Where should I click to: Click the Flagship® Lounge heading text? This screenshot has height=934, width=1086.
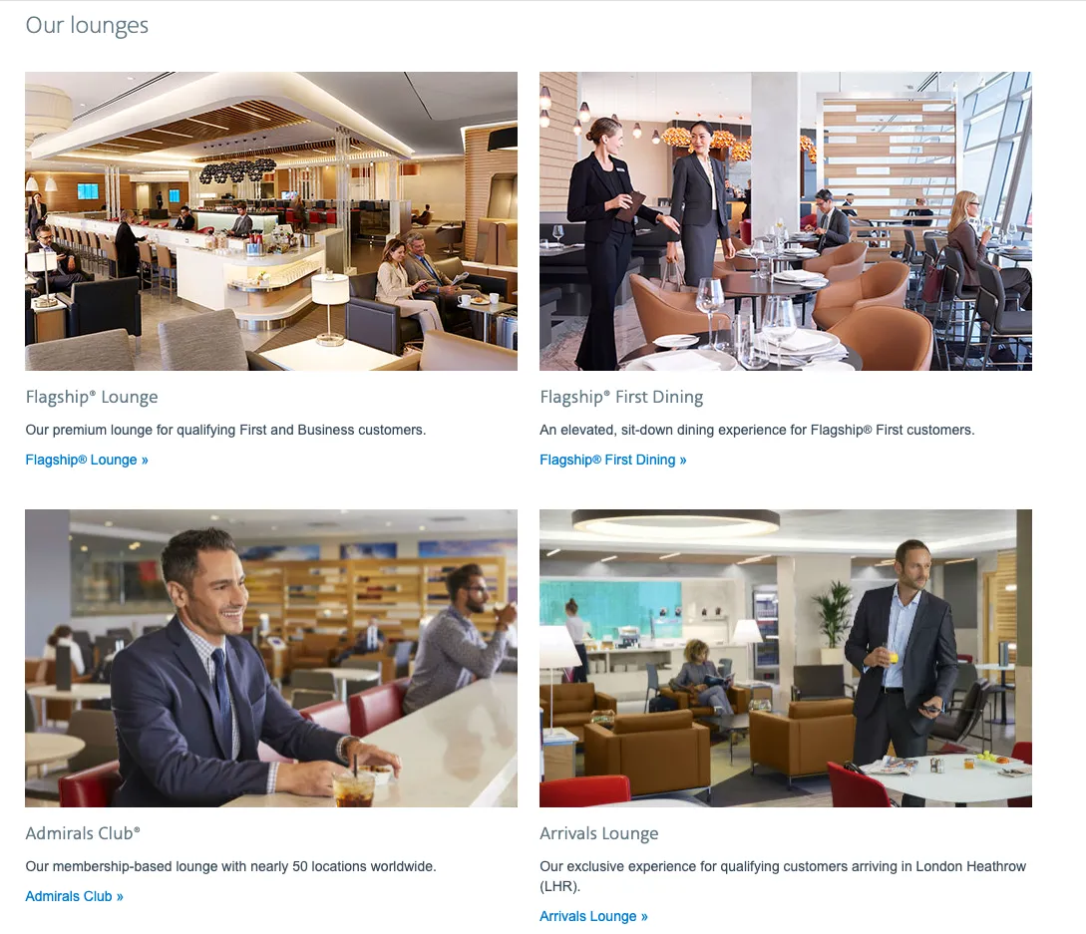[92, 397]
